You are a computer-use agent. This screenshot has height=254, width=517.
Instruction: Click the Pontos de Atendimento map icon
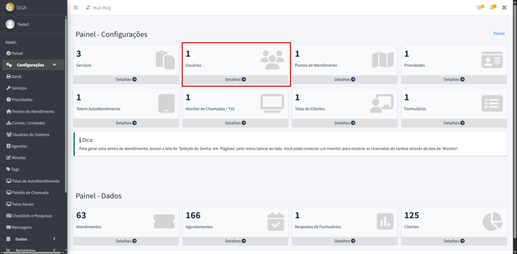pos(382,59)
